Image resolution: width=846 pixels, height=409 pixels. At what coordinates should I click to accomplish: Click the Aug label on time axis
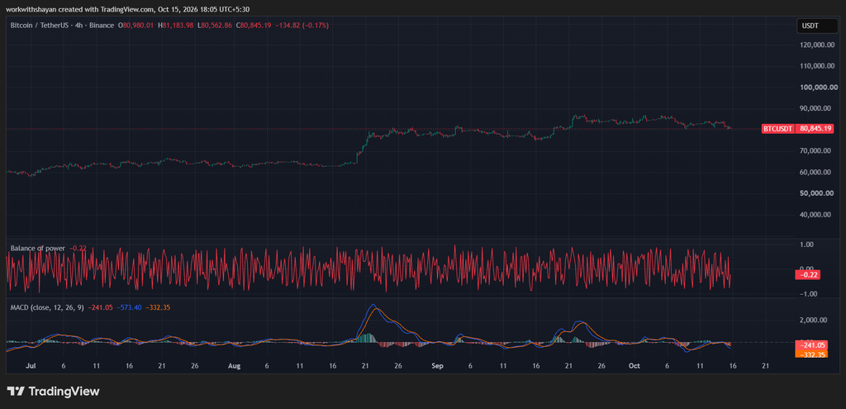234,366
